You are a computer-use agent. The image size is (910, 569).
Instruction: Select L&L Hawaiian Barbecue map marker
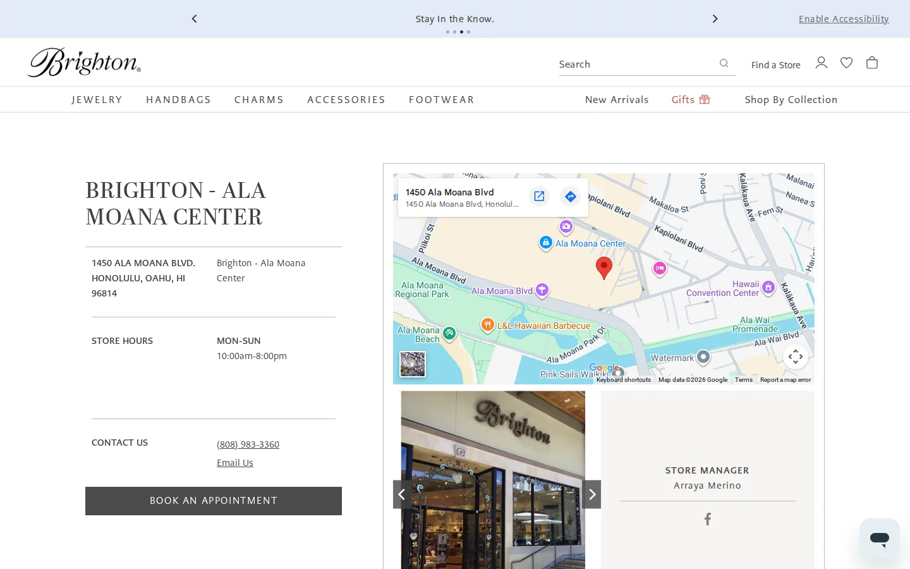tap(487, 325)
